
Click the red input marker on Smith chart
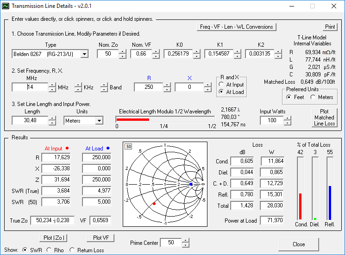(154, 204)
